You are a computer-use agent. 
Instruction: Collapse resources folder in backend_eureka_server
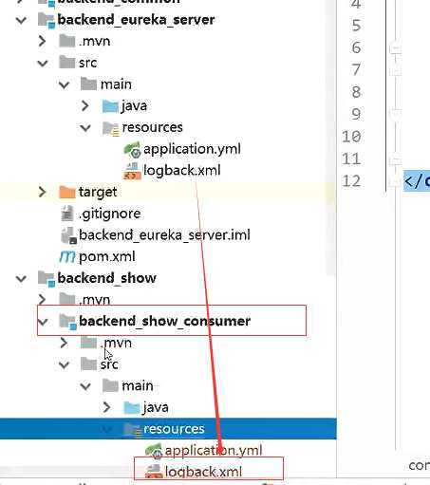[x=85, y=128]
